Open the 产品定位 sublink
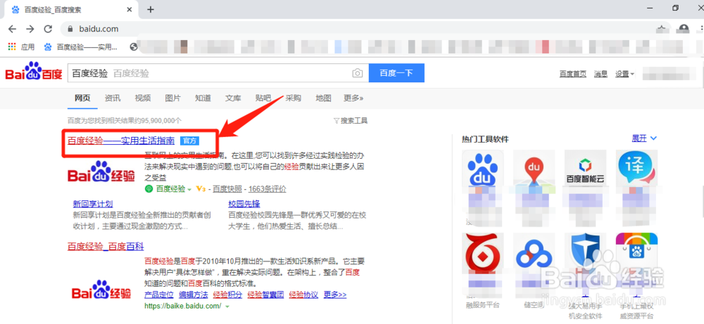704x324 pixels. (x=159, y=295)
